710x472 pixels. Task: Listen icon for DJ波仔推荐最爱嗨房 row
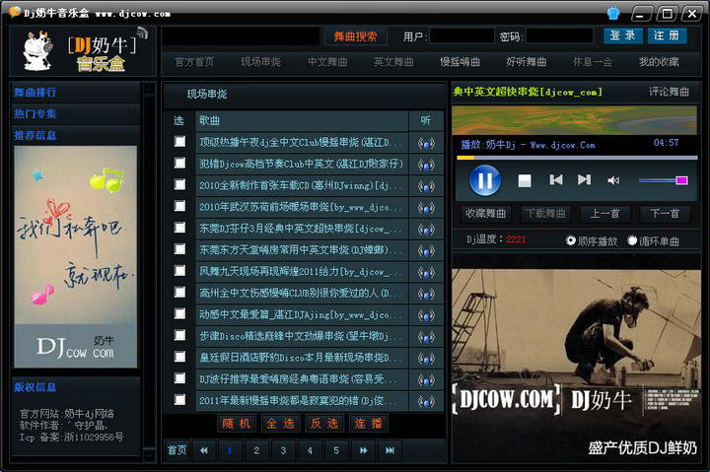pyautogui.click(x=426, y=379)
